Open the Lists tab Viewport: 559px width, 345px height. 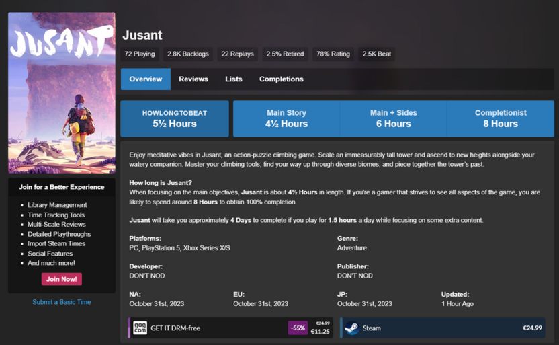[234, 79]
